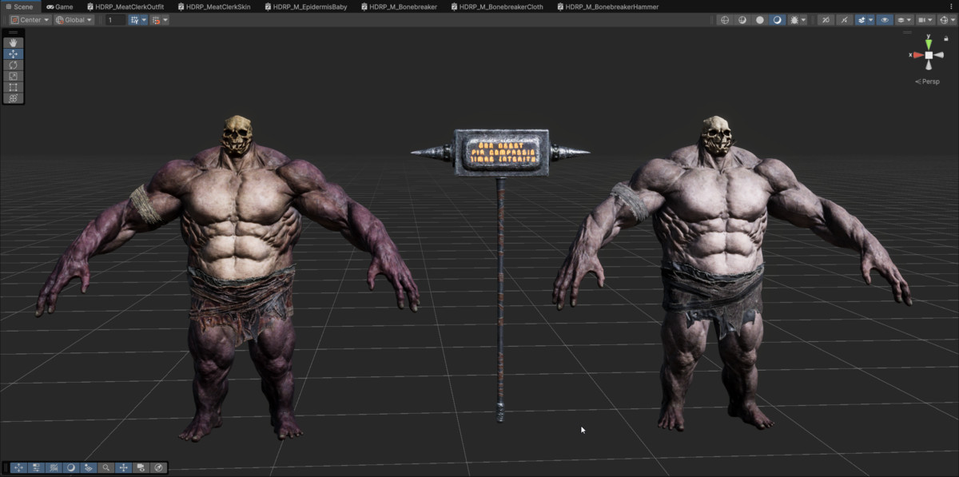The width and height of the screenshot is (959, 477).
Task: Open the HDRP_M_EpidermisBaby tab
Action: coord(306,6)
